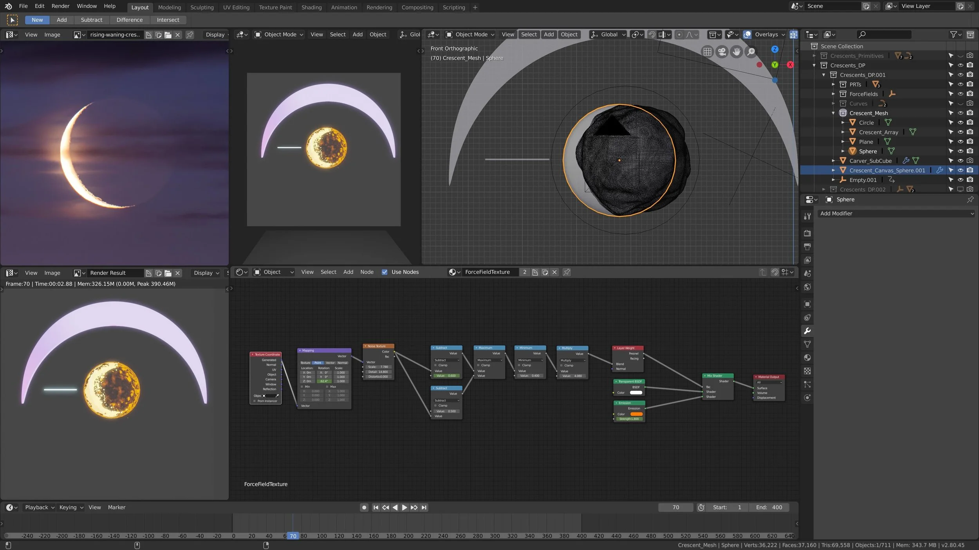Open the Physics properties tab
Screen dimensions: 979x550
click(x=807, y=398)
